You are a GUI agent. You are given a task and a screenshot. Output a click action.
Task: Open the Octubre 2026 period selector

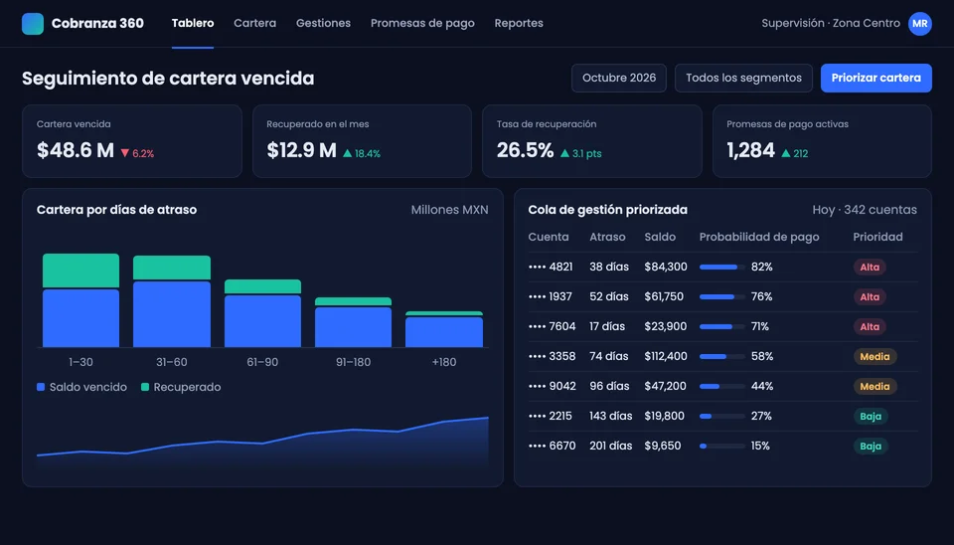[619, 78]
